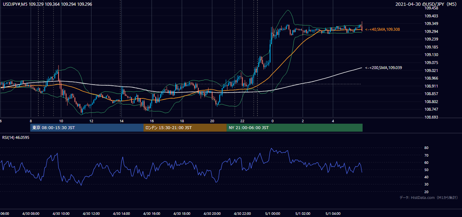462x217 pixels.
Task: Click hour tick 18 under price chart
Action: click(182, 121)
